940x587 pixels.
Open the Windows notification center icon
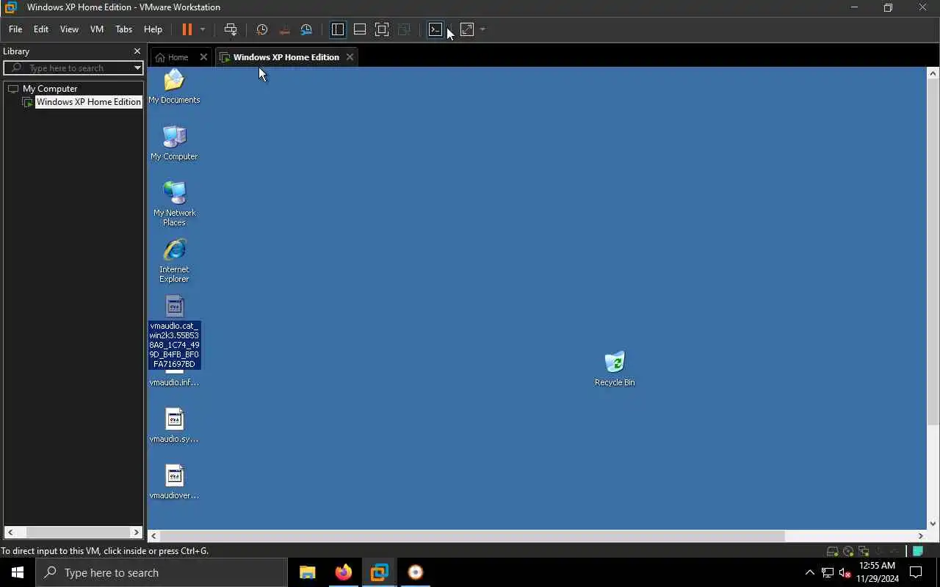tap(916, 572)
